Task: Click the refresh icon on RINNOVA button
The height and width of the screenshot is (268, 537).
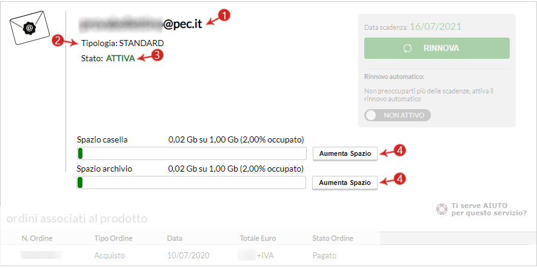Action: click(407, 49)
